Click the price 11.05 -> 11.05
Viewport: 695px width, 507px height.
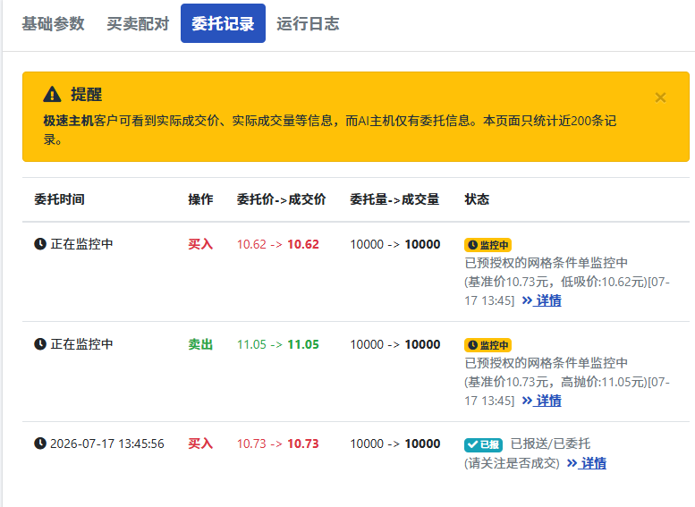click(278, 344)
